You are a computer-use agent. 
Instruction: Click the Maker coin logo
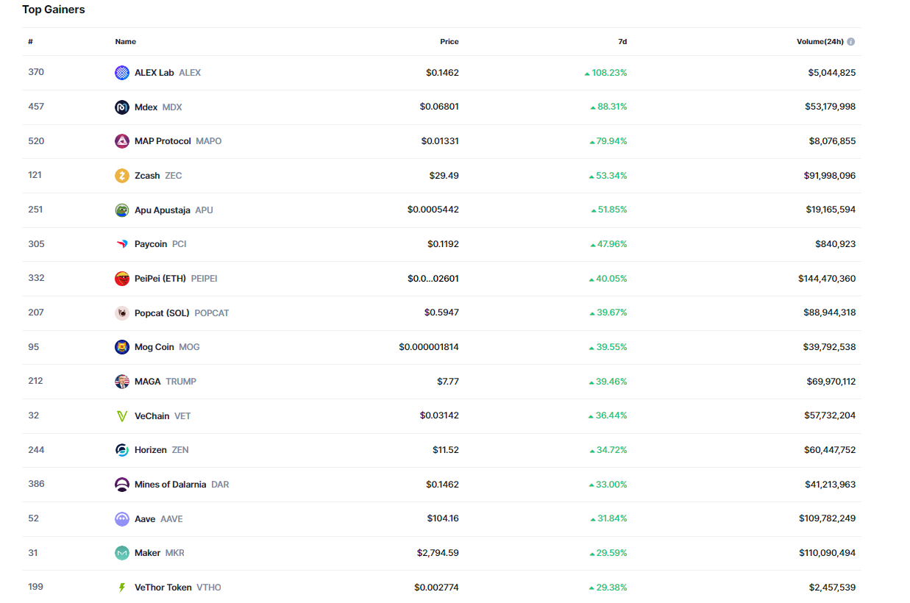(x=122, y=553)
